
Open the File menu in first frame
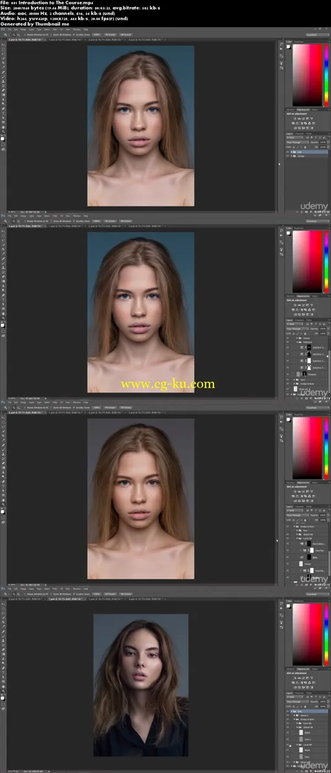9,30
